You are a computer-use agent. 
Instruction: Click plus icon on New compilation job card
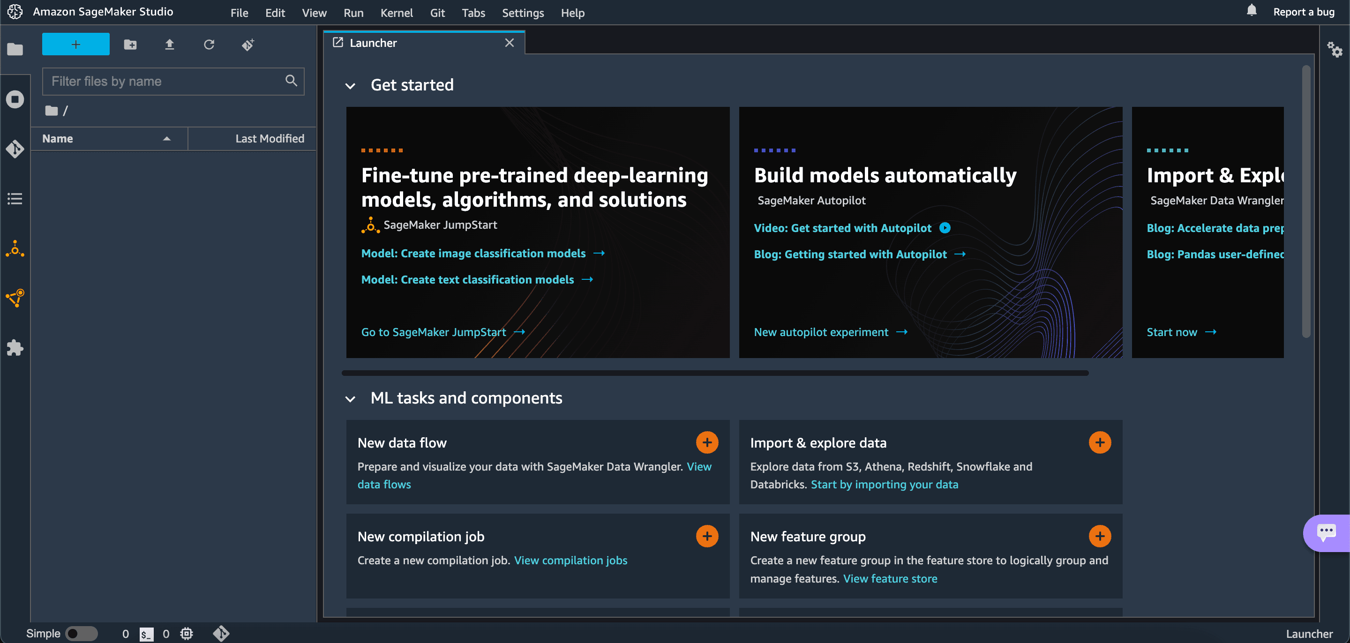point(707,537)
